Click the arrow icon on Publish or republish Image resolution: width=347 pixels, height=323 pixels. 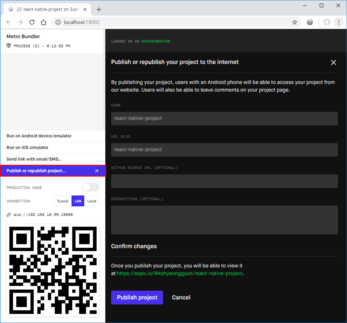coord(97,171)
